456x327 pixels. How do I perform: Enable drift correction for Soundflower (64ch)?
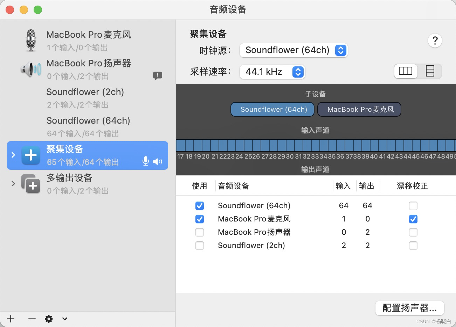[x=413, y=206]
